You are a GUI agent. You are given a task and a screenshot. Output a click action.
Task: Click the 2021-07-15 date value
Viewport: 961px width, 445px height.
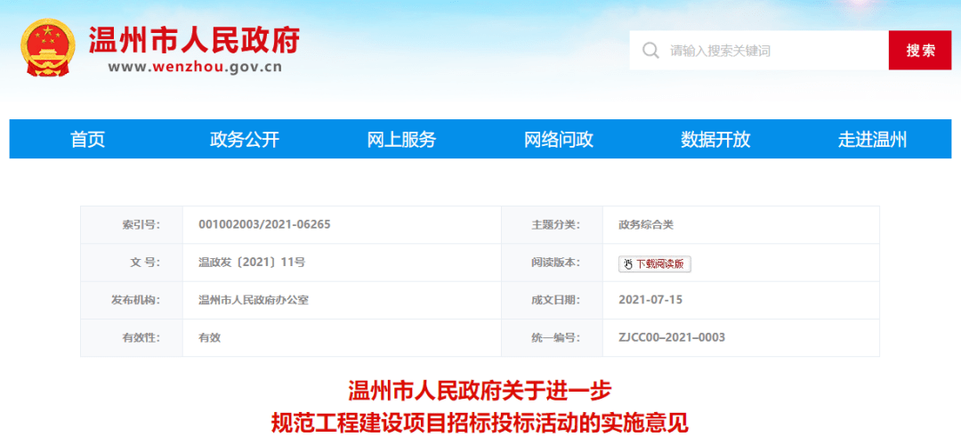point(650,300)
